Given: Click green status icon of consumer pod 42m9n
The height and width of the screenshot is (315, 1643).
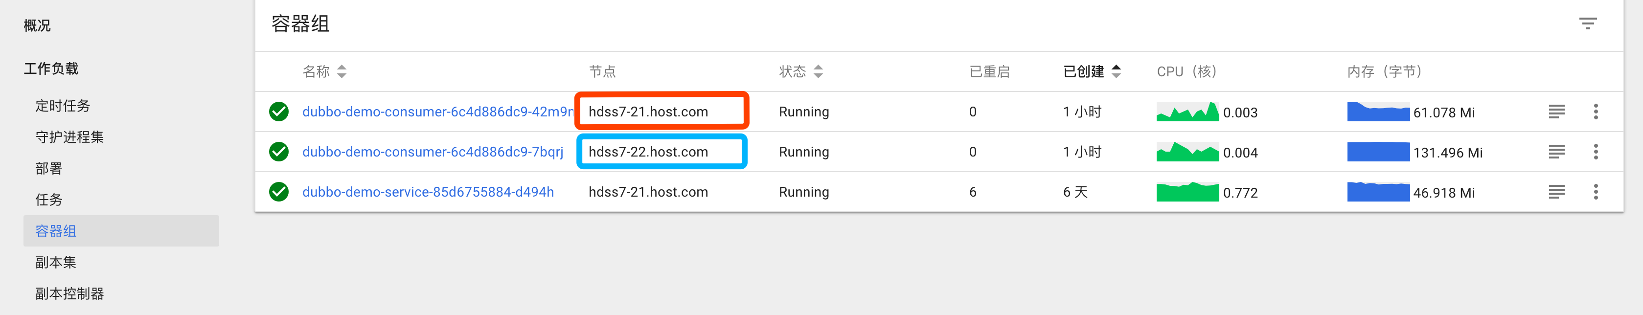Looking at the screenshot, I should click(x=279, y=112).
